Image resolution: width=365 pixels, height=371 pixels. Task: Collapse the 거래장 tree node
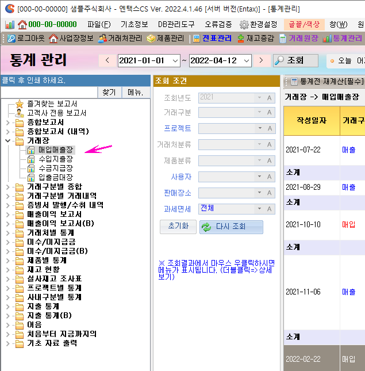tap(7, 141)
